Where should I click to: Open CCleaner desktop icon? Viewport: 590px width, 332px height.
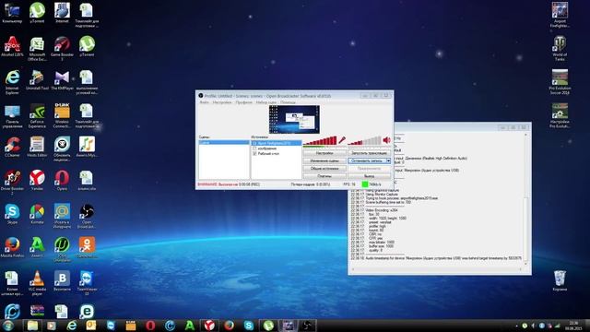coord(12,147)
